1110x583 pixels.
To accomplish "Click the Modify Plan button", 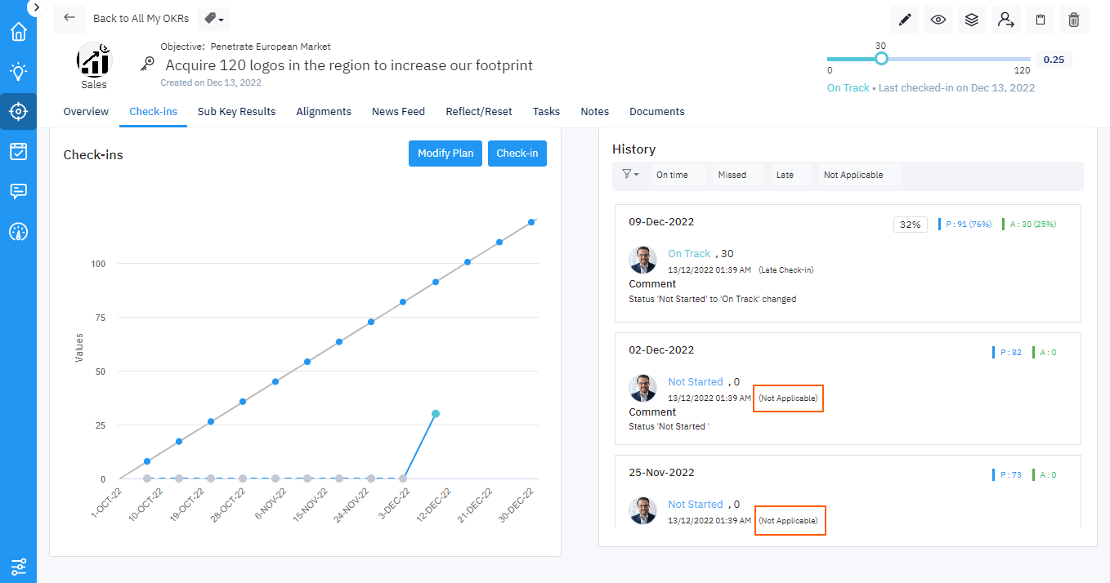I will pyautogui.click(x=445, y=154).
